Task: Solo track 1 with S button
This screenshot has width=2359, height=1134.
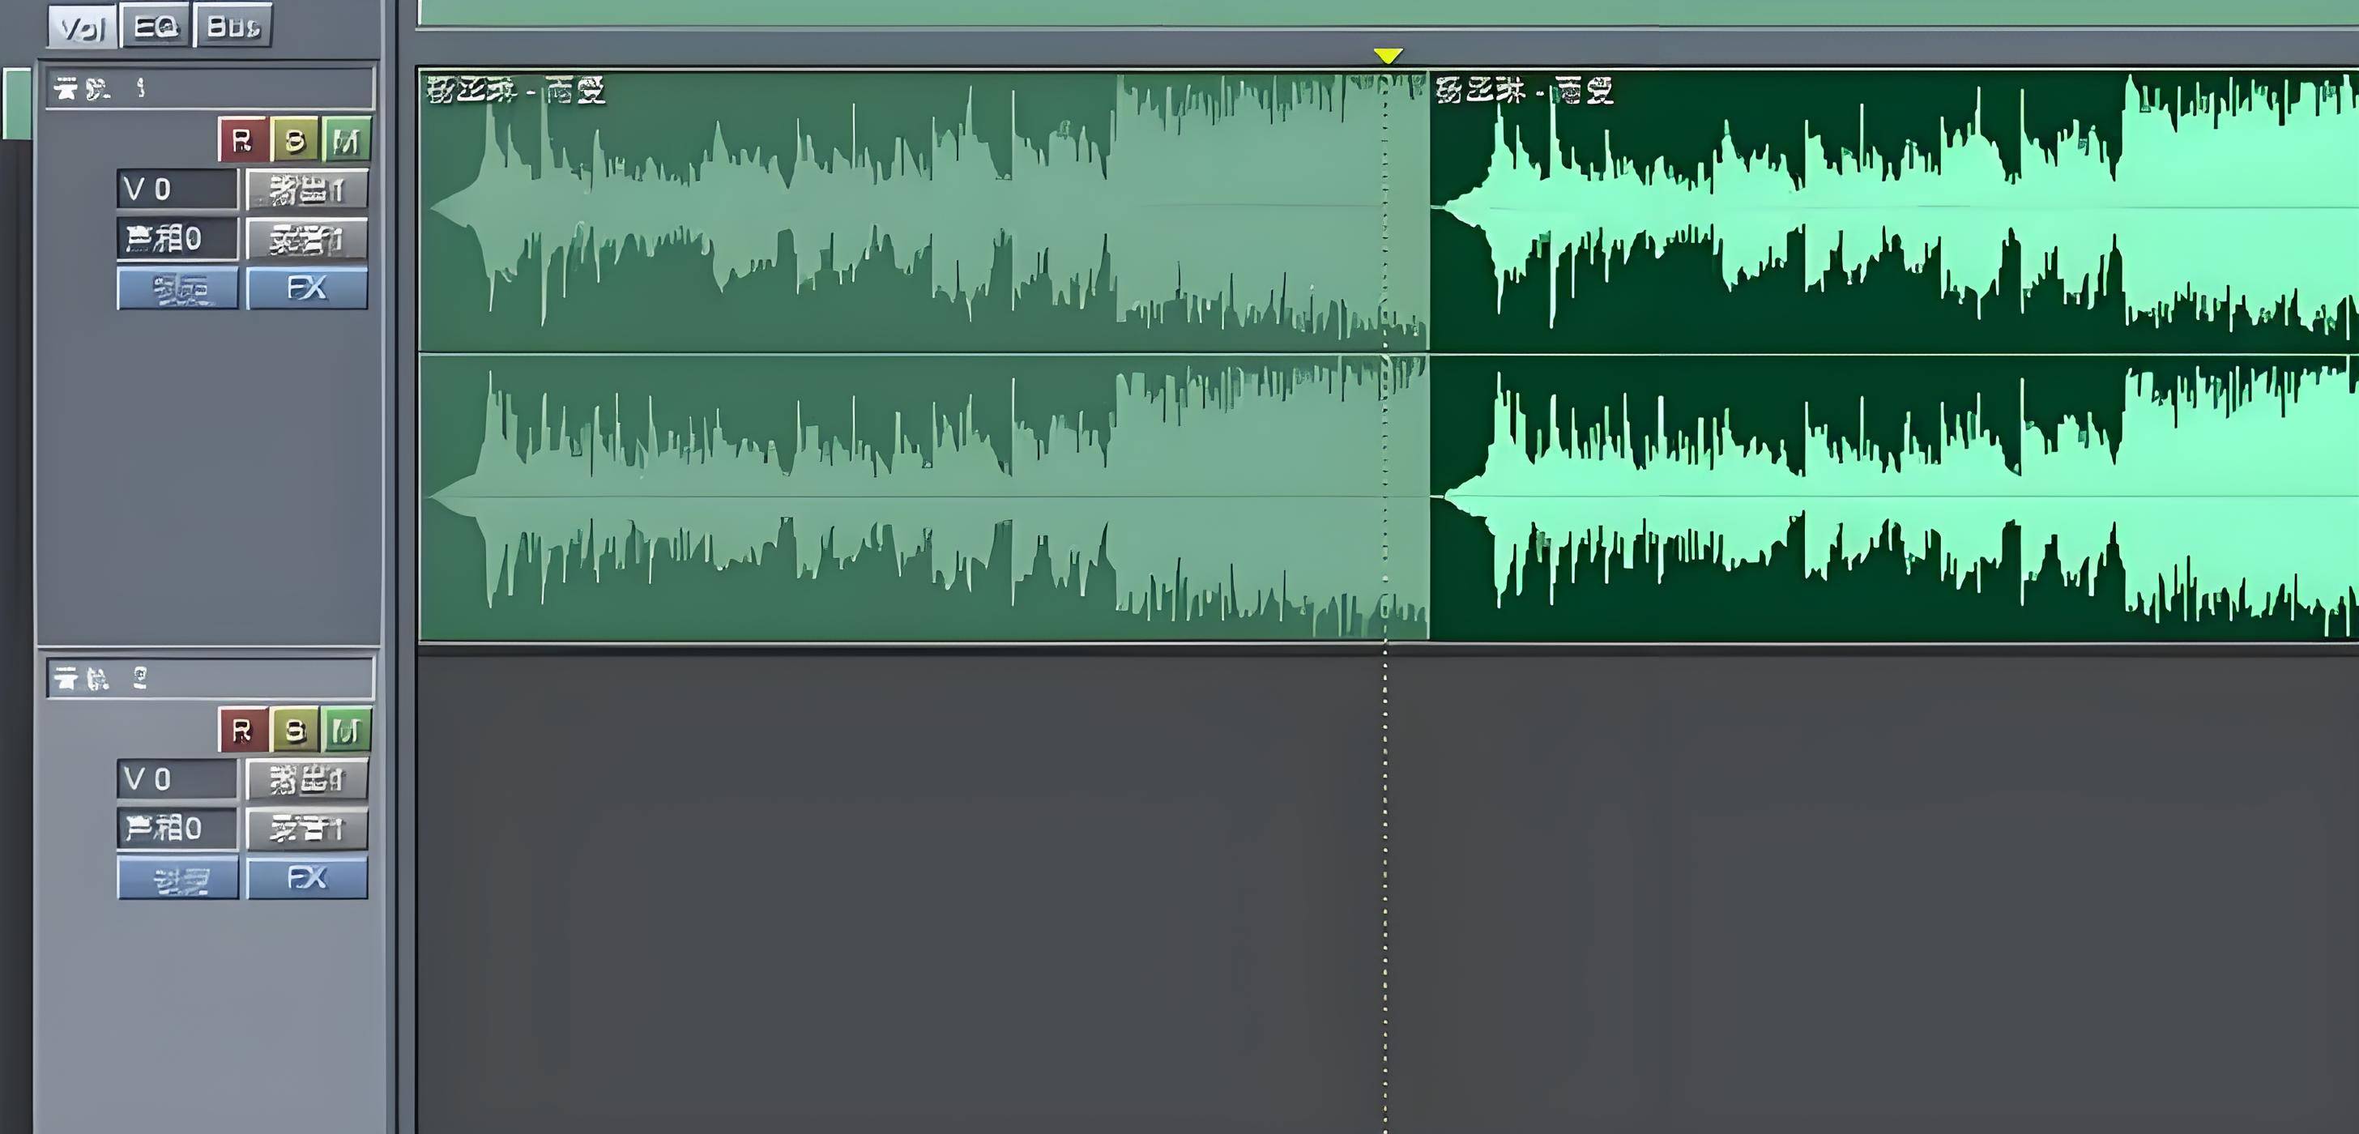Action: pos(295,140)
